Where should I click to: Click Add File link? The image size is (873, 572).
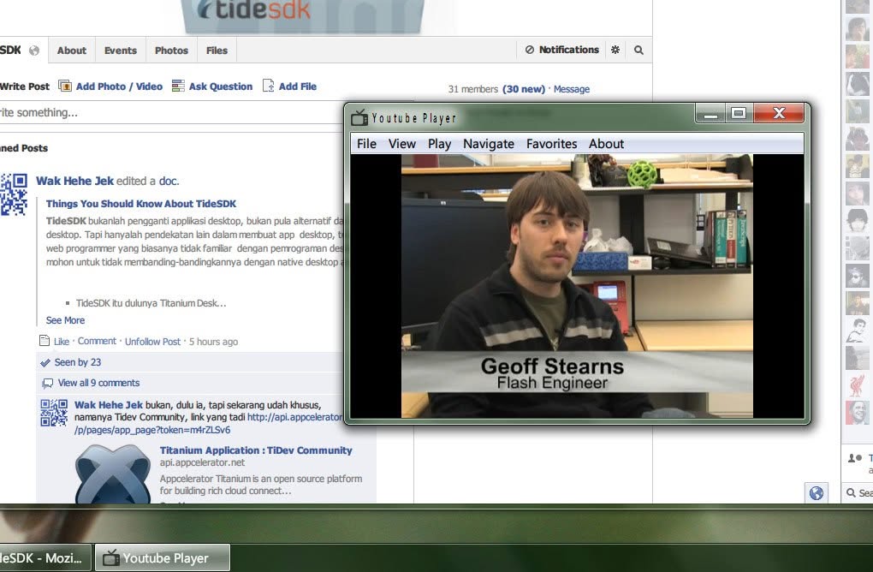point(297,86)
